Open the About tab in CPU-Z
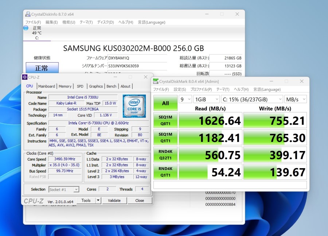Screen dimensions: 328x236 pyautogui.click(x=125, y=86)
